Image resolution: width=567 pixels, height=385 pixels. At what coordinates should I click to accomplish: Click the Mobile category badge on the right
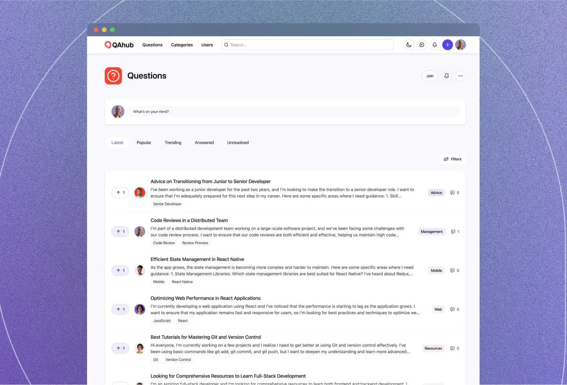(x=436, y=271)
